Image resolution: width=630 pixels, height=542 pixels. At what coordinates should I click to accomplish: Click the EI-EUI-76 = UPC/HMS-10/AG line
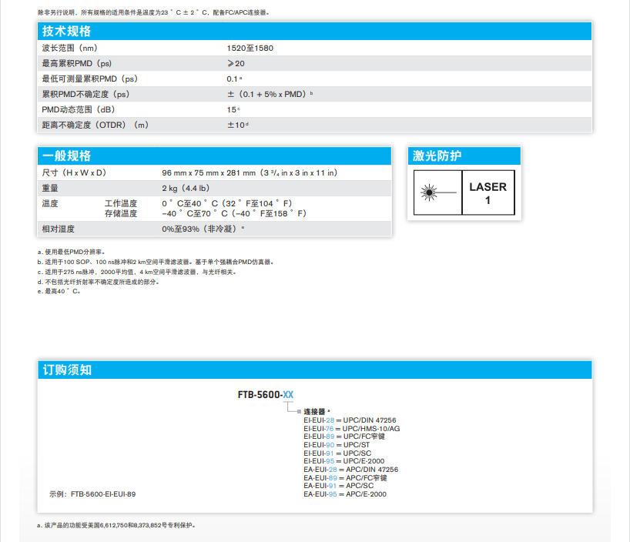point(351,429)
